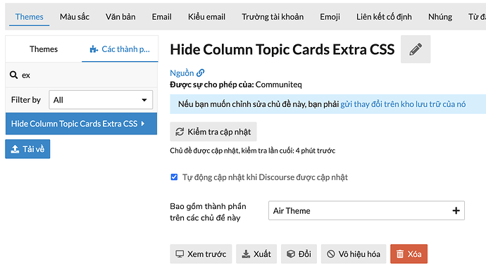
Task: Click Kiểm tra cập nhật button
Action: [213, 132]
